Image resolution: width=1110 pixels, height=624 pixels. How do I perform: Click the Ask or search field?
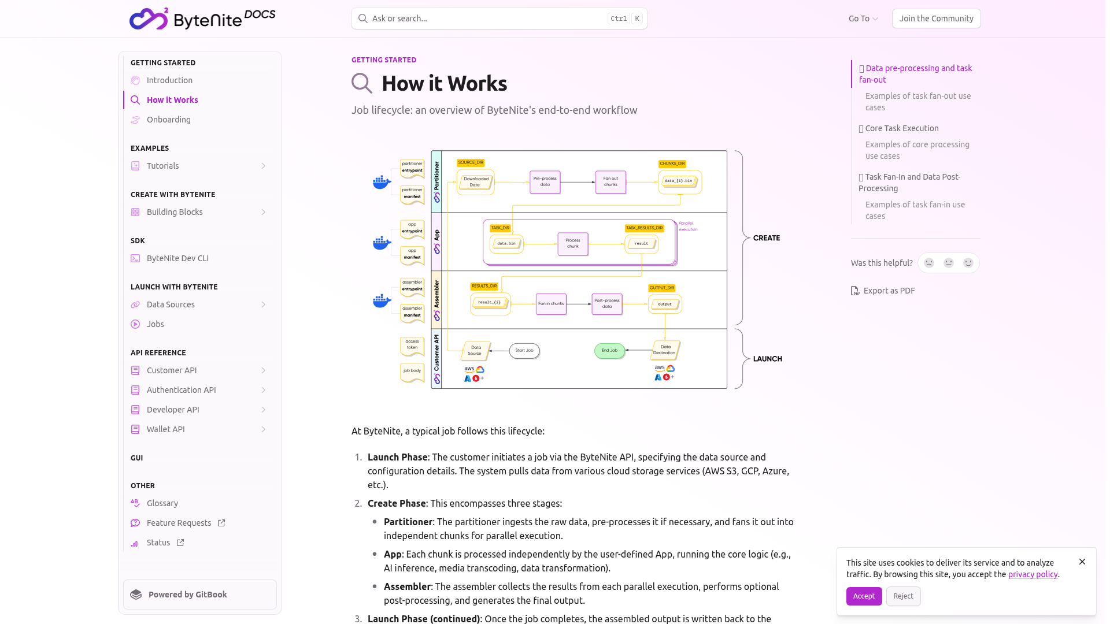click(499, 18)
